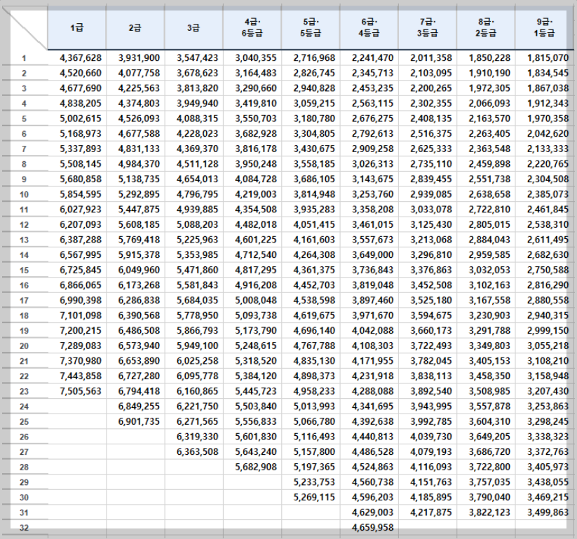Image resolution: width=577 pixels, height=539 pixels.
Task: Click cell value 1,850,228
Action: [x=490, y=57]
